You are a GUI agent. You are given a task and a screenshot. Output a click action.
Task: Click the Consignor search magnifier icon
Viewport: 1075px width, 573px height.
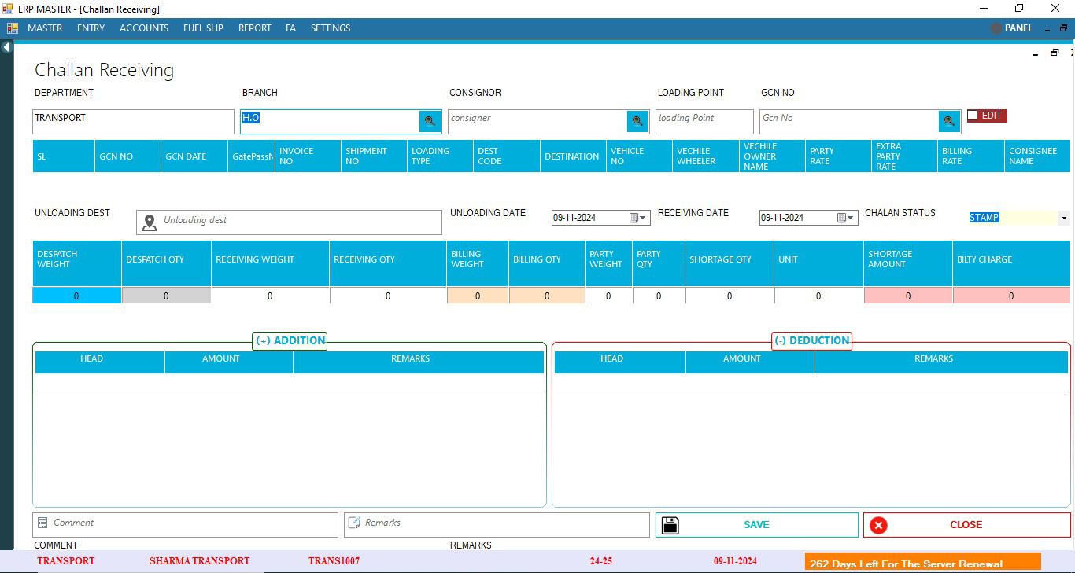tap(637, 121)
